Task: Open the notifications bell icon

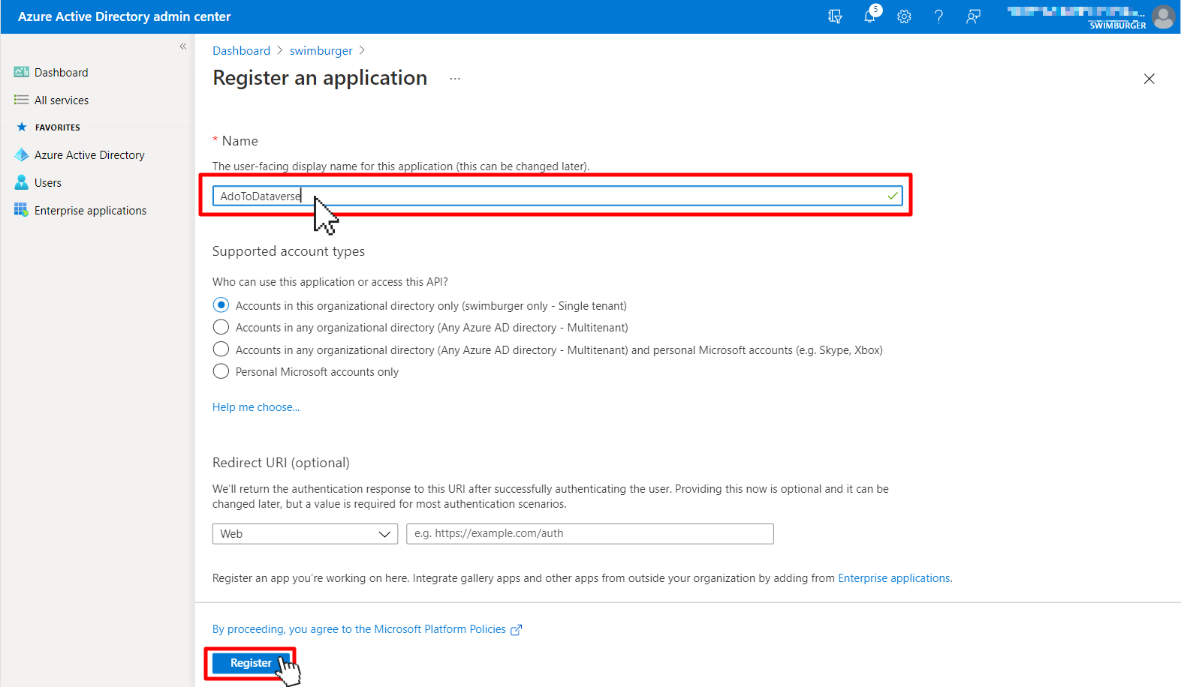Action: point(870,16)
